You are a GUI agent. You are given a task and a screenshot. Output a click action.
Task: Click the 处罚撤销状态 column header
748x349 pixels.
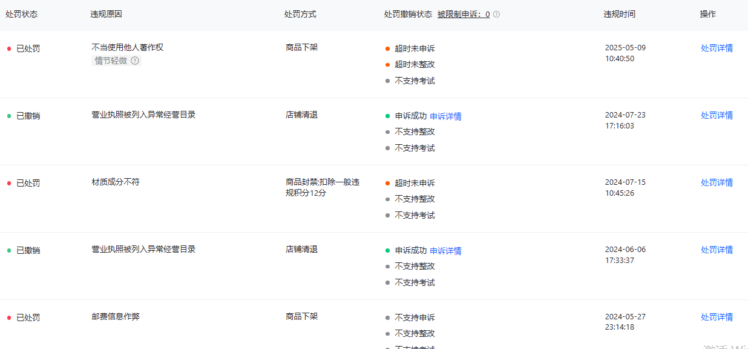pyautogui.click(x=408, y=14)
